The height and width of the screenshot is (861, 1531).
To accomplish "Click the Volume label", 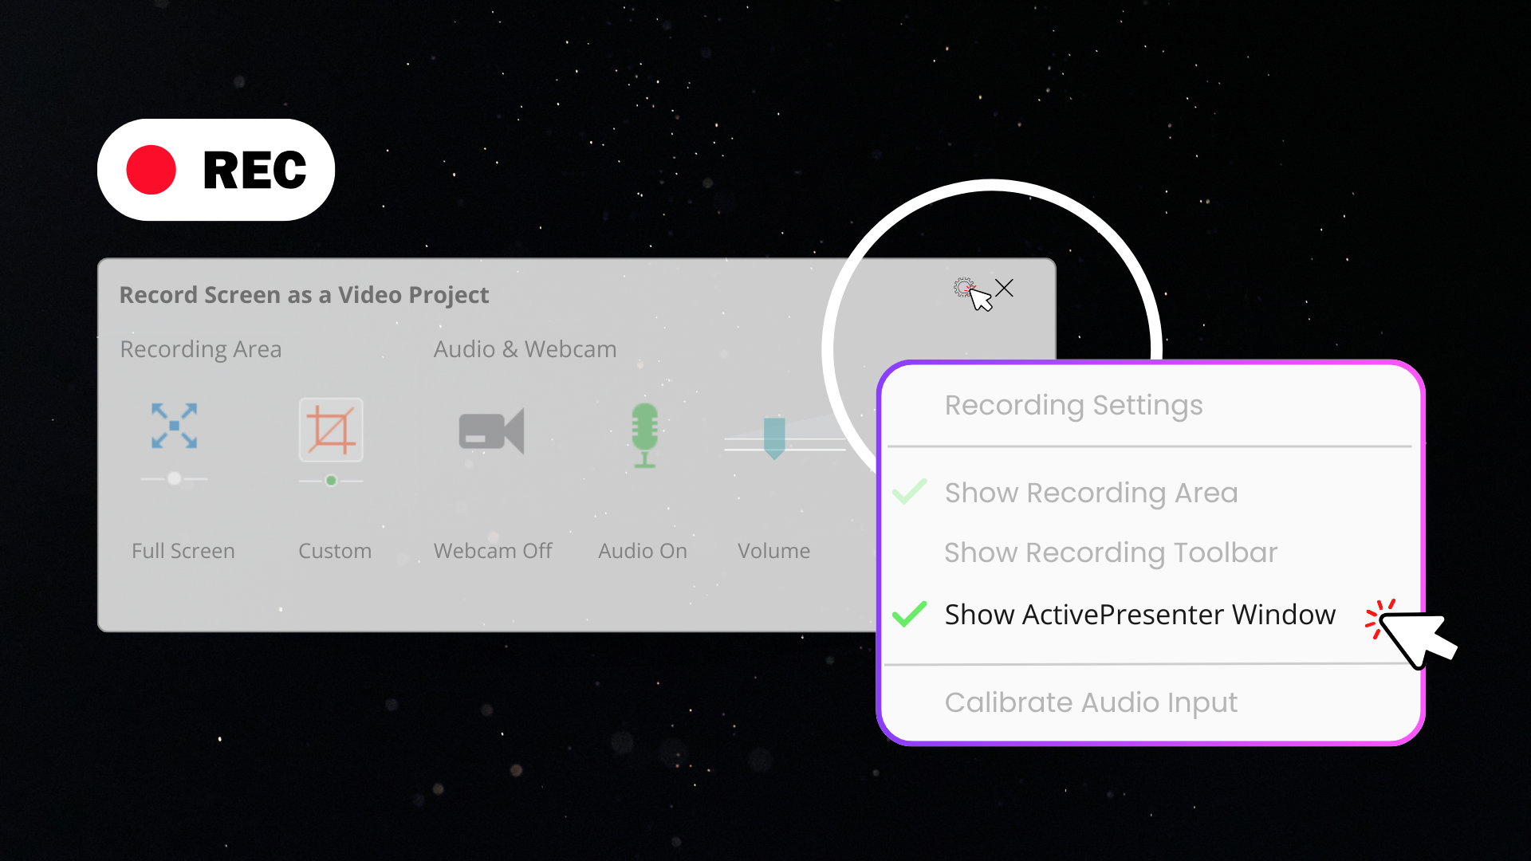I will [x=773, y=551].
